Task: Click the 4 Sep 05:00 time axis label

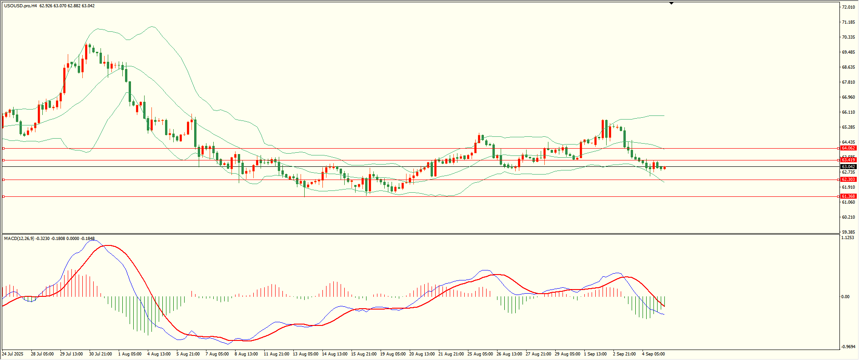Action: click(653, 354)
